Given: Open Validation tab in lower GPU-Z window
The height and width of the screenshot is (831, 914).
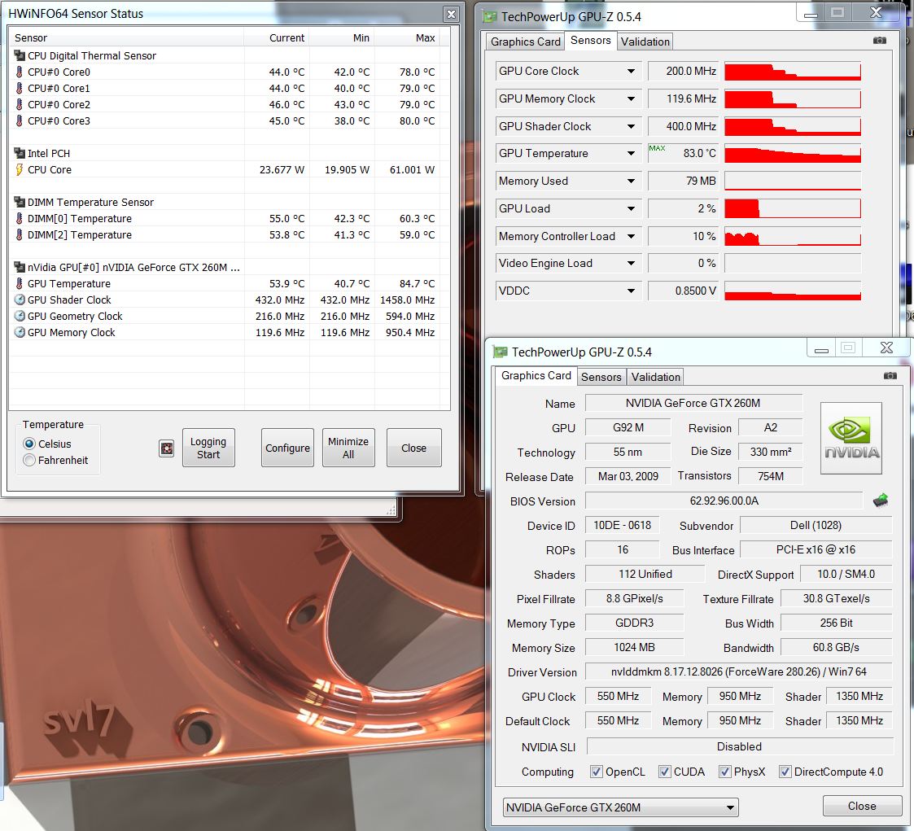Looking at the screenshot, I should (x=655, y=377).
